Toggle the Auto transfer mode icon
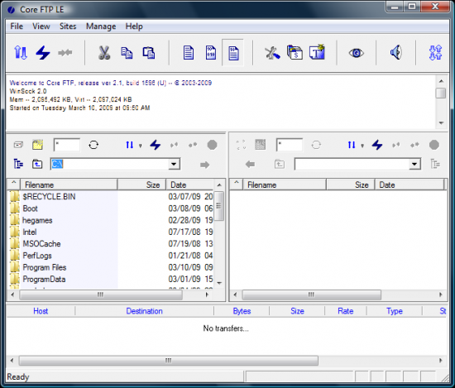455x388 pixels. [x=233, y=53]
